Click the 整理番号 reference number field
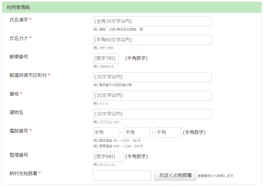 107,157
